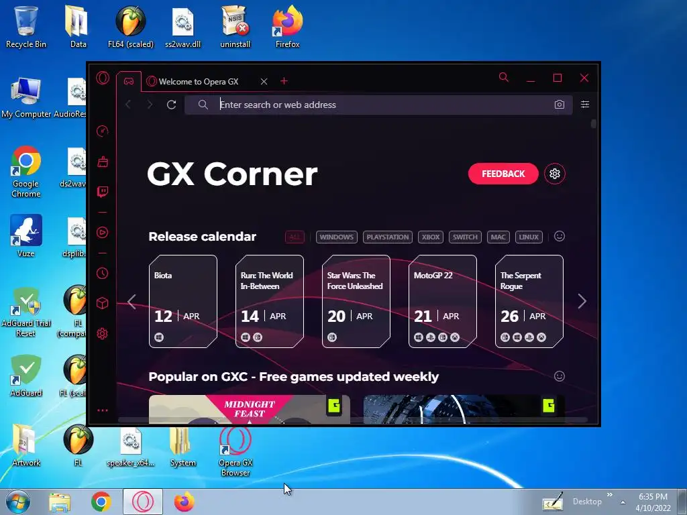Click smiley icon beside Popular on GXC
The height and width of the screenshot is (515, 687).
click(x=560, y=376)
